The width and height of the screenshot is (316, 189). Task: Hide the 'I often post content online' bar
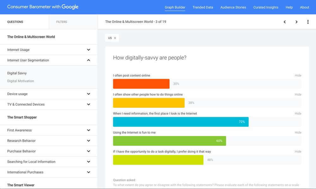(298, 76)
